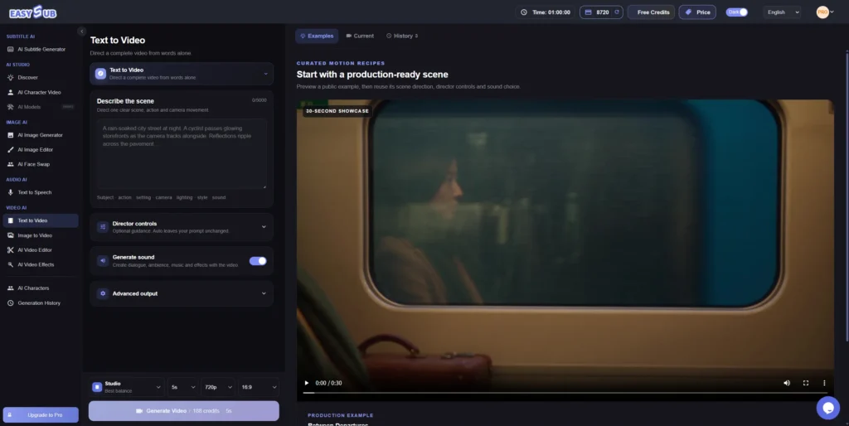Expand the Advanced output section
Image resolution: width=849 pixels, height=426 pixels.
[182, 293]
